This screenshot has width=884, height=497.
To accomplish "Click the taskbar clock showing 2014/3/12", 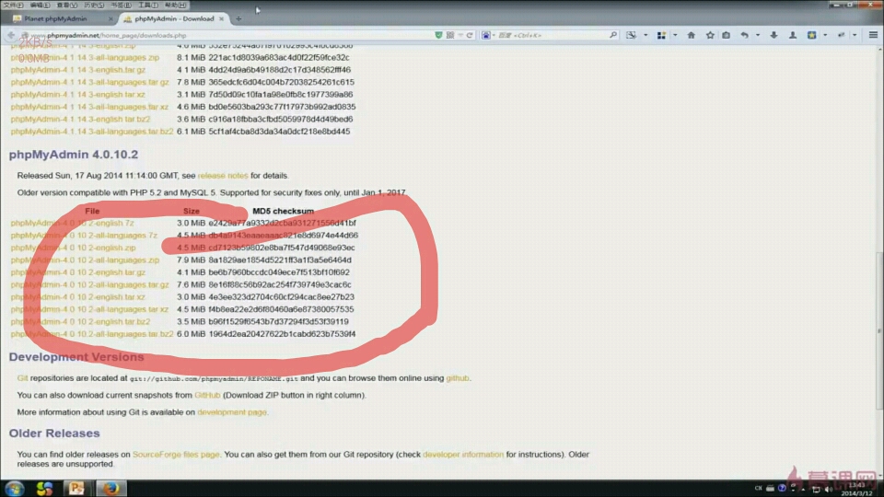I will point(856,489).
